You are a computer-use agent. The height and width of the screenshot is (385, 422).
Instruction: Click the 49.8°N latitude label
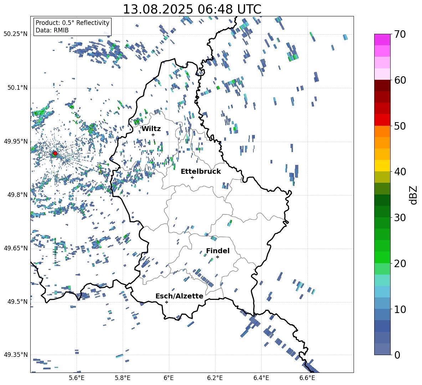pyautogui.click(x=17, y=195)
